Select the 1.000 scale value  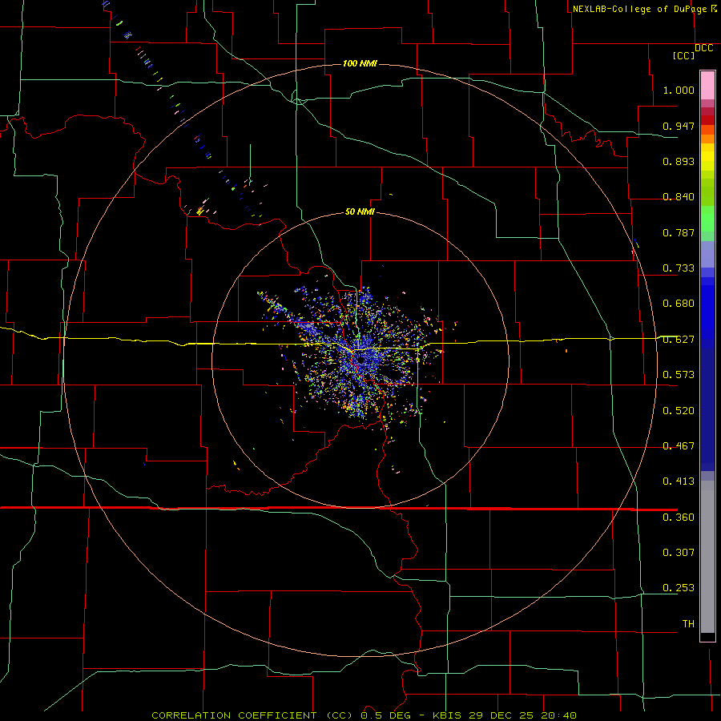click(679, 90)
